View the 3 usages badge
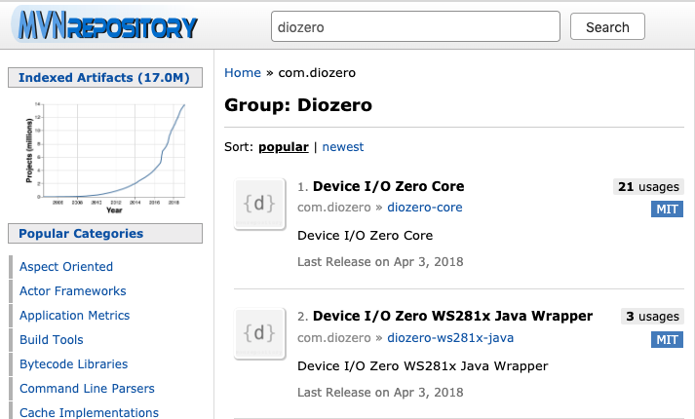The image size is (695, 419). [652, 317]
